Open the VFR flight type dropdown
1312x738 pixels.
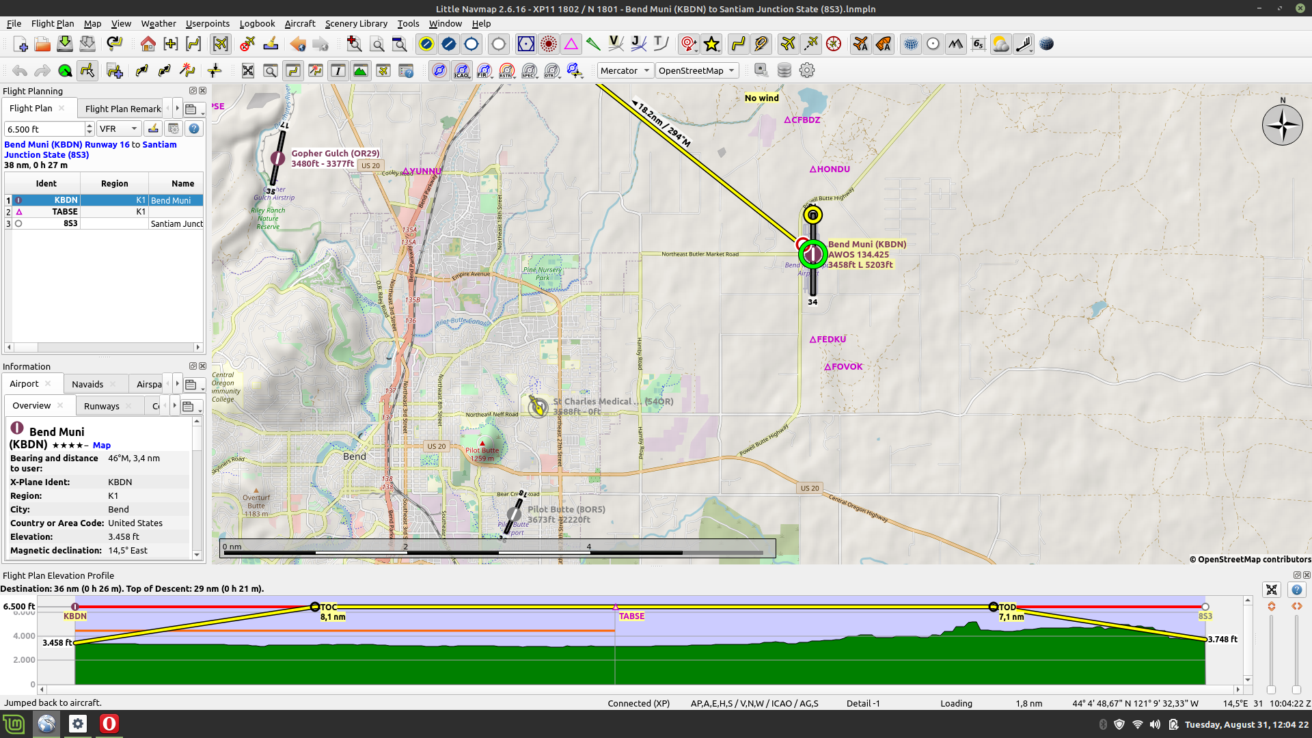point(119,128)
